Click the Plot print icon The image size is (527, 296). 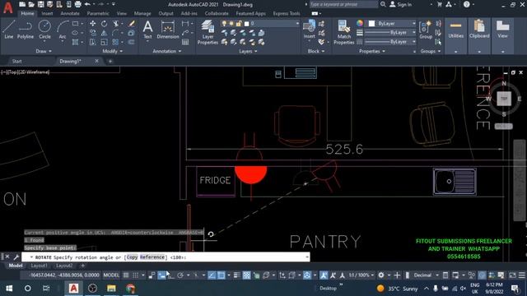(77, 4)
